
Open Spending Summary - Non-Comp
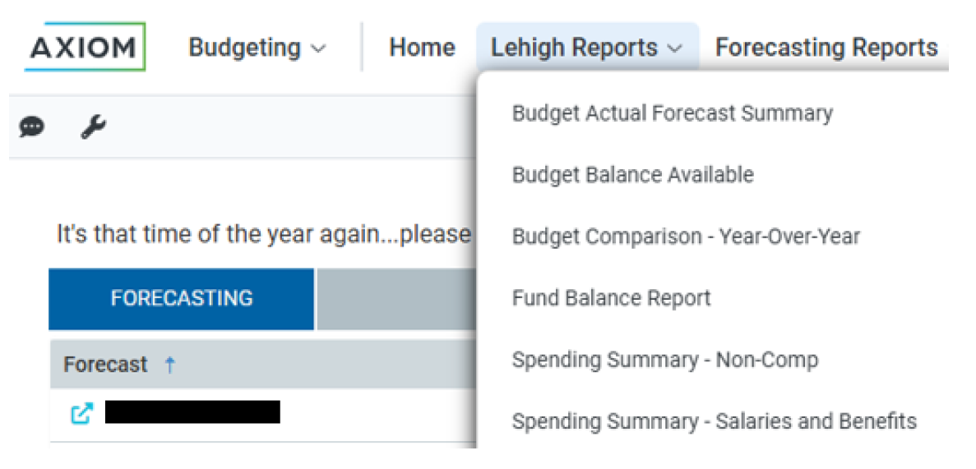[664, 360]
